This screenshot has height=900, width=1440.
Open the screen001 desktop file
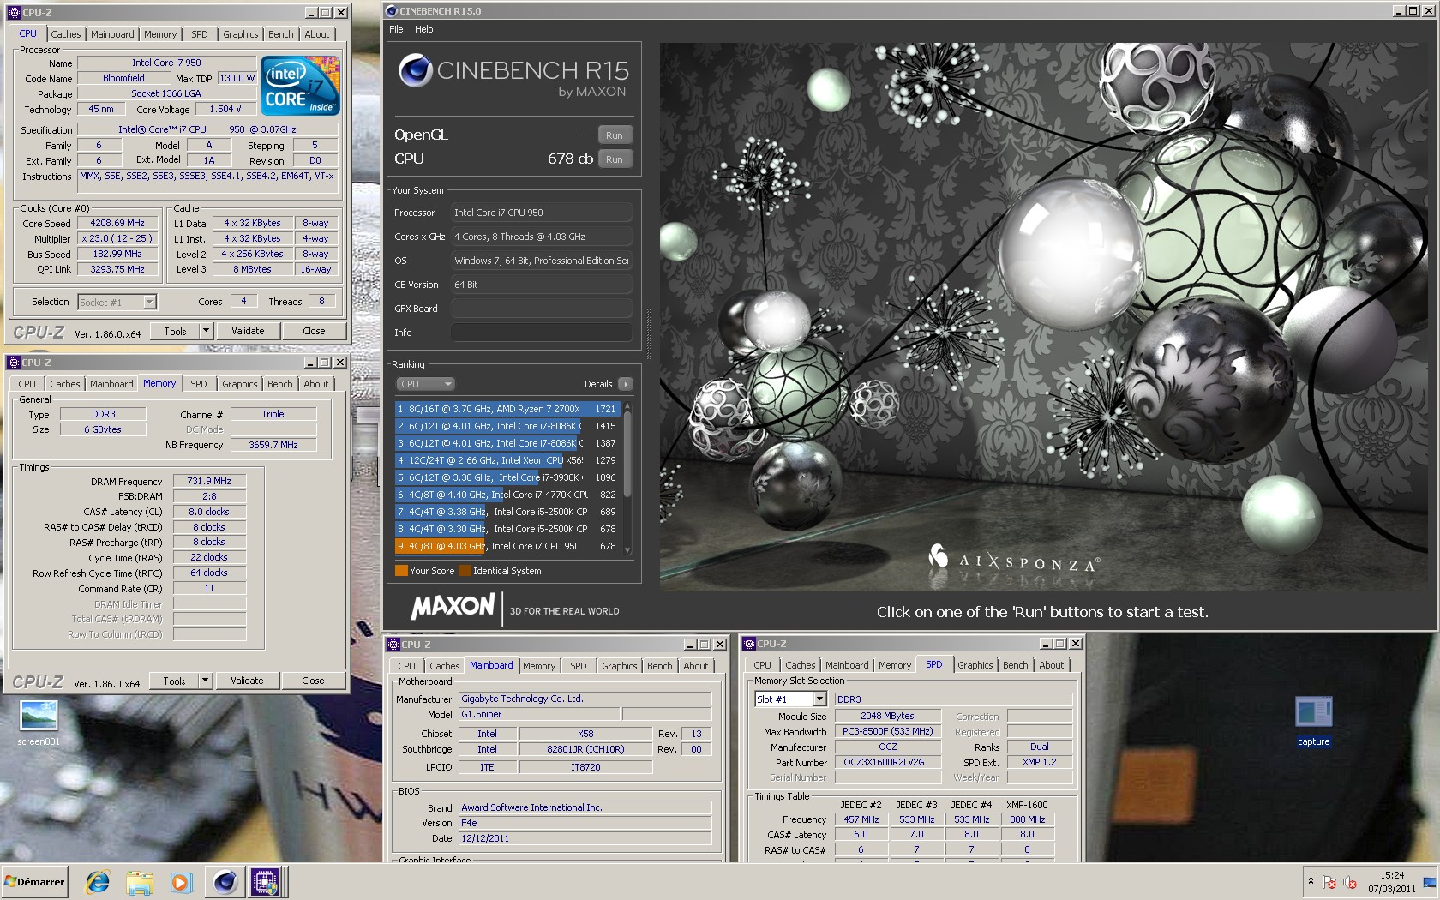[x=39, y=723]
